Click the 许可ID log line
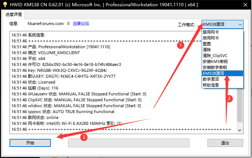This screenshot has height=158, width=252. click(66, 64)
